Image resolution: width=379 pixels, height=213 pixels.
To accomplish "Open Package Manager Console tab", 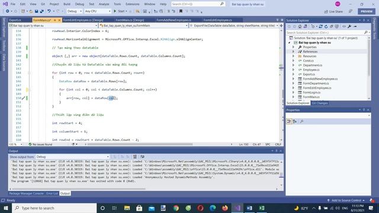I will pyautogui.click(x=26, y=193).
